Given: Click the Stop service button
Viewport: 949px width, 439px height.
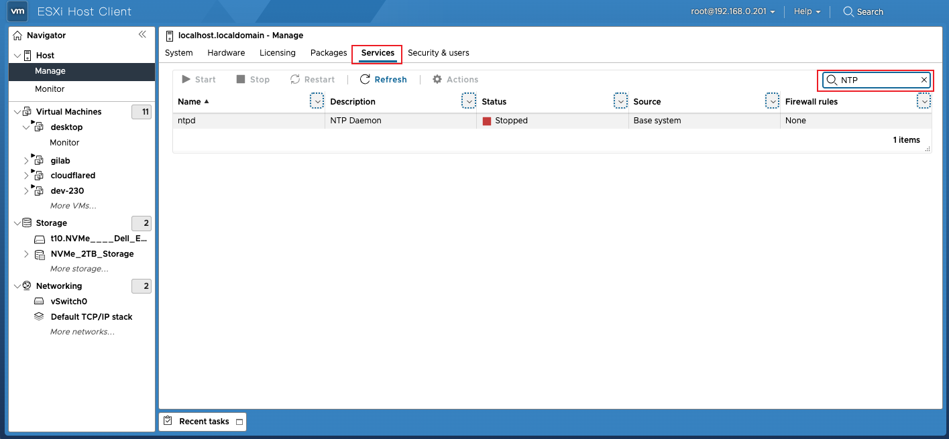Looking at the screenshot, I should tap(253, 79).
